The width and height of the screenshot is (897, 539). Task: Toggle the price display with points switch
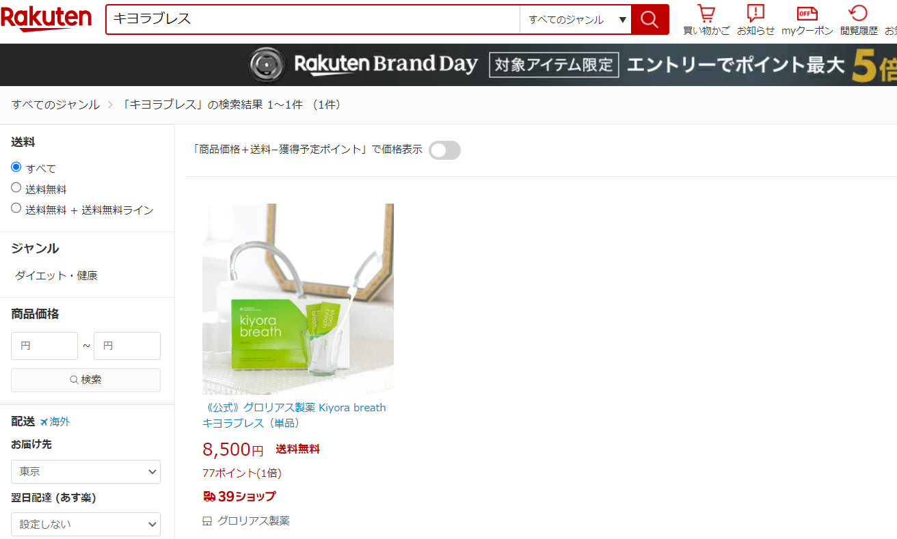(x=445, y=150)
